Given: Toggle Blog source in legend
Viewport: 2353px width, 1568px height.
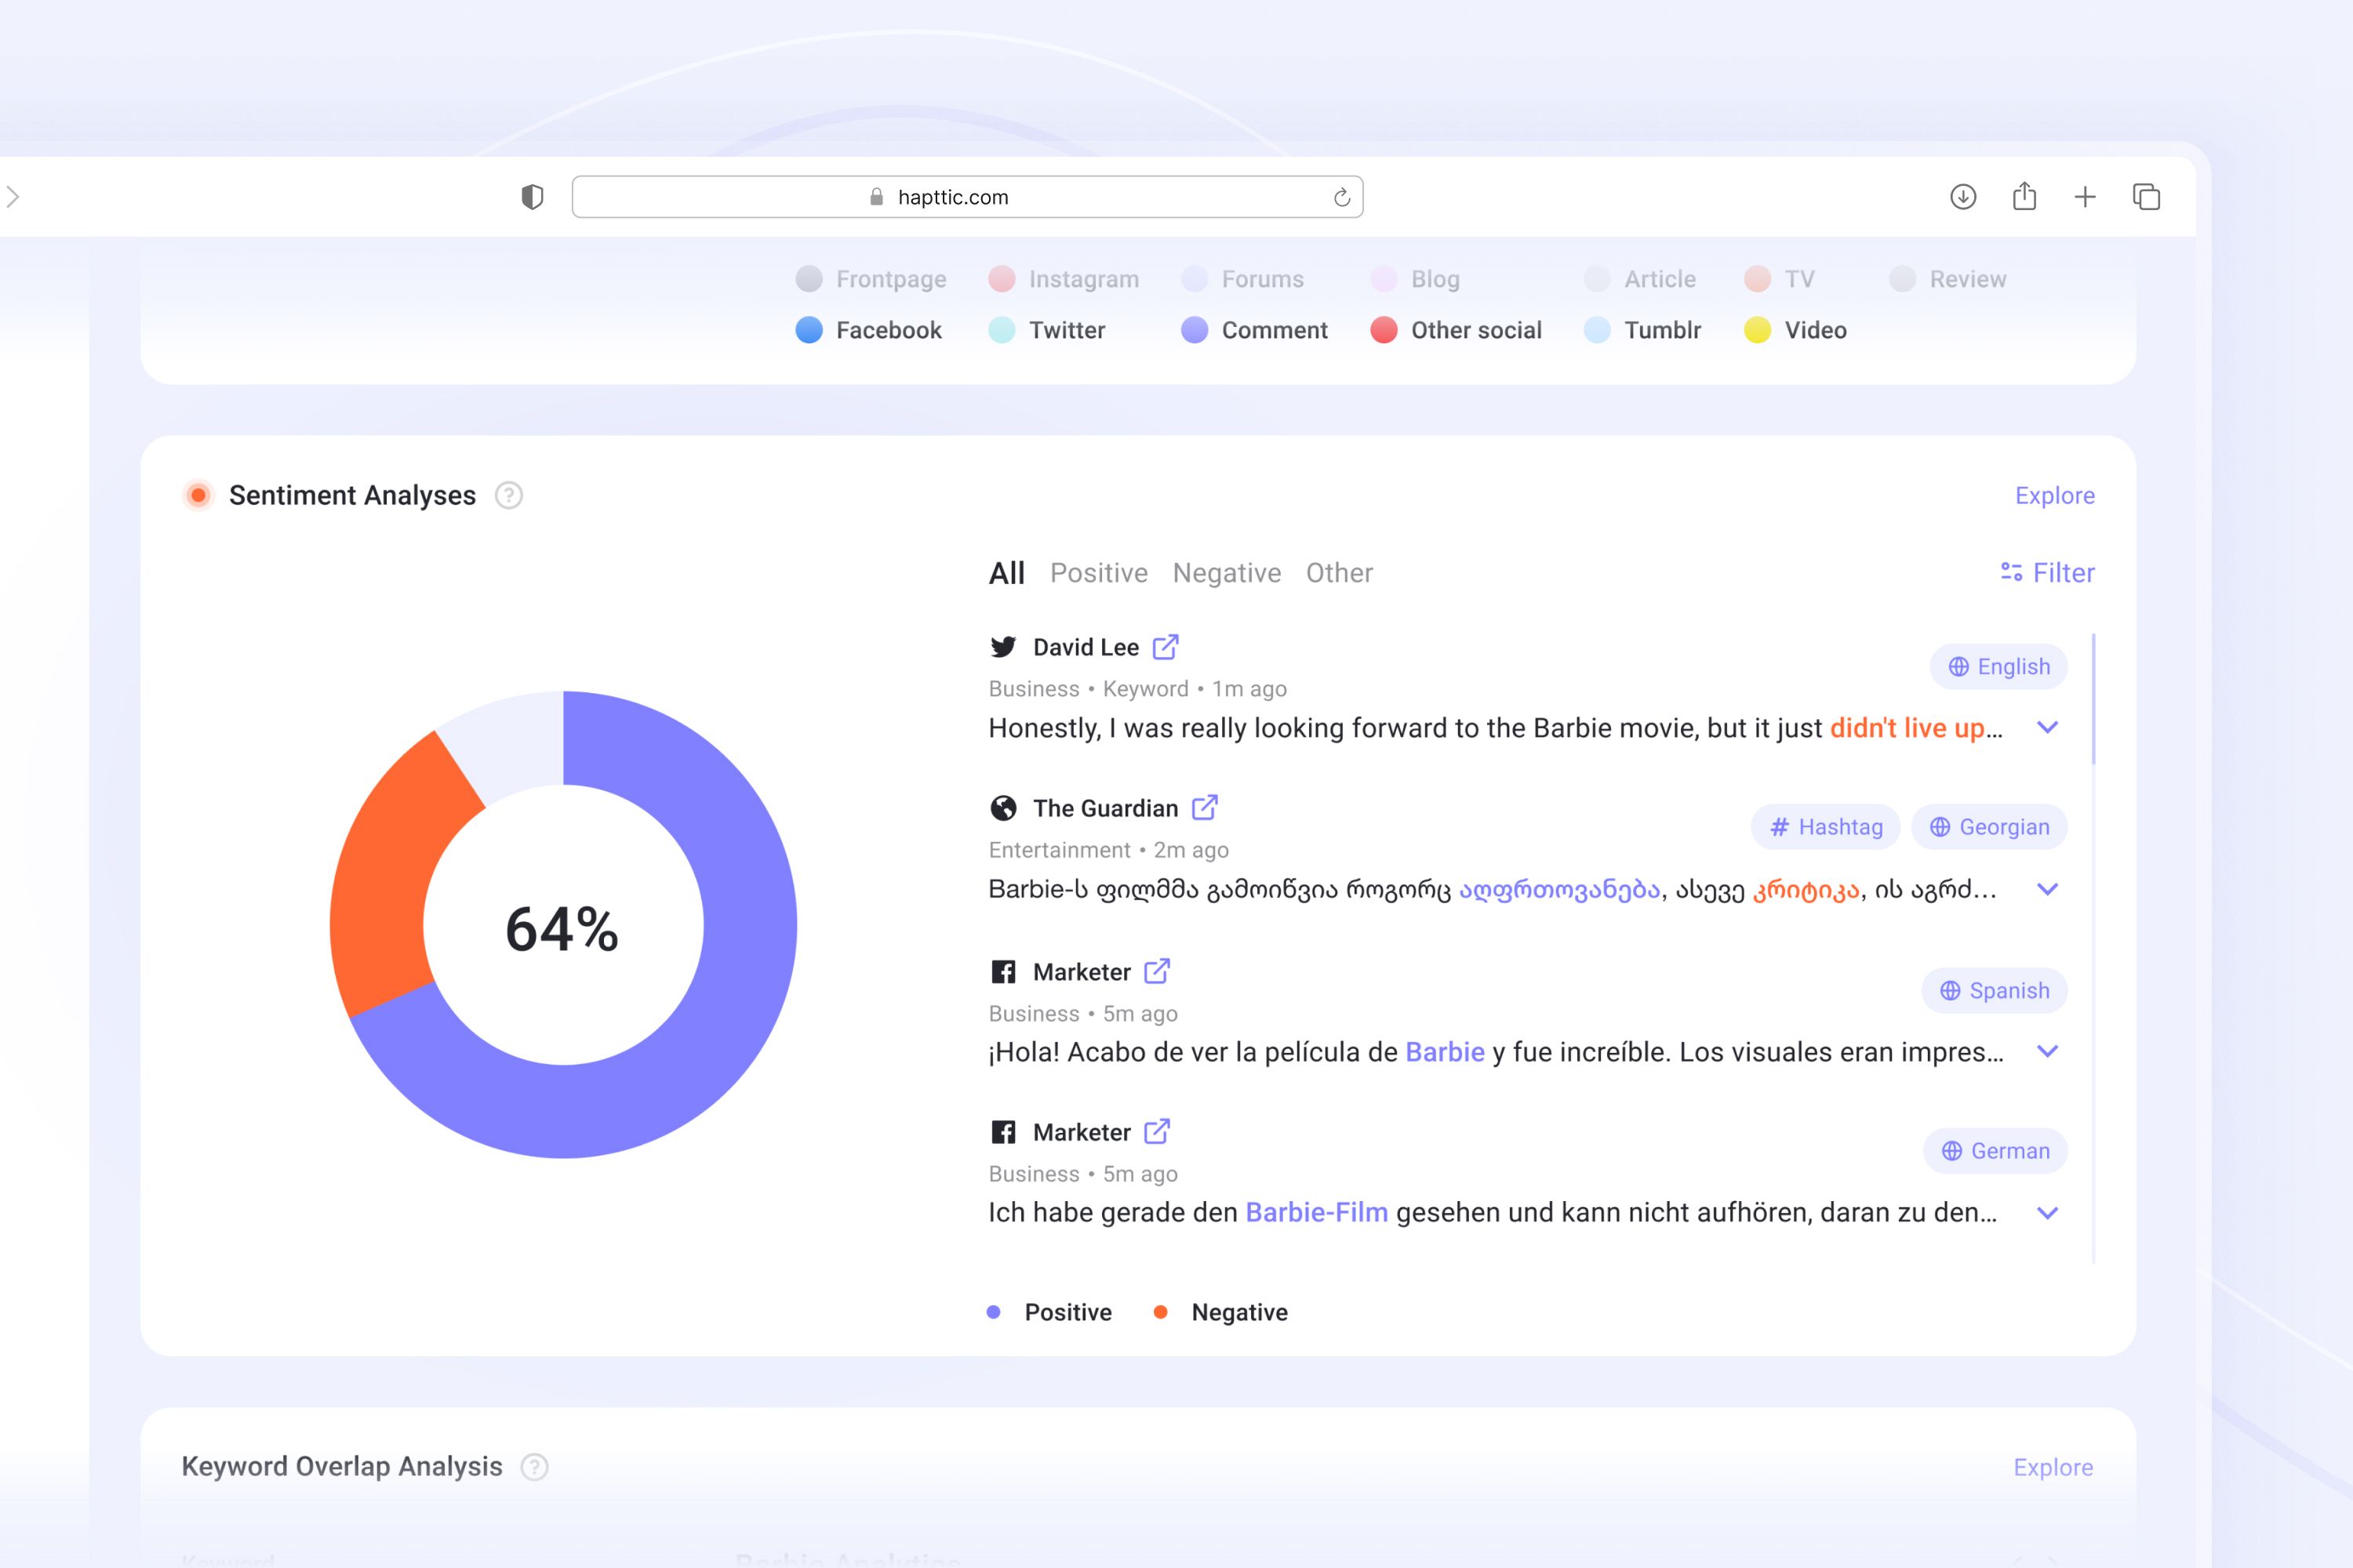Looking at the screenshot, I should tap(1416, 279).
